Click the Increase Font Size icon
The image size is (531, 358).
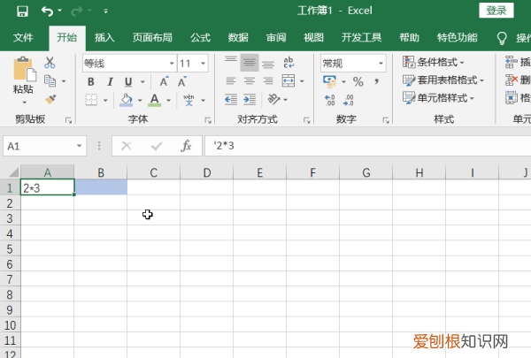164,81
